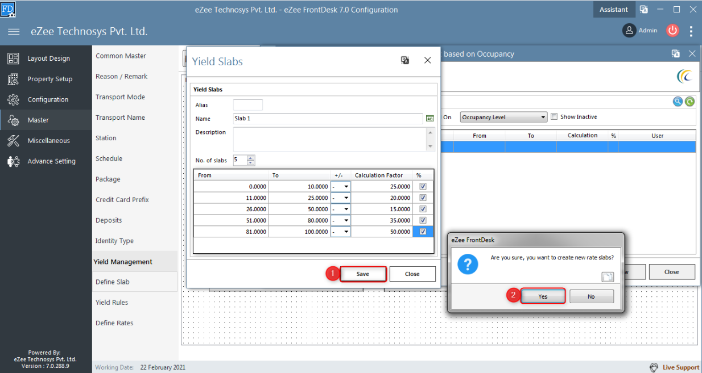Click the Calculation column header in the Occupancy window

pos(582,135)
